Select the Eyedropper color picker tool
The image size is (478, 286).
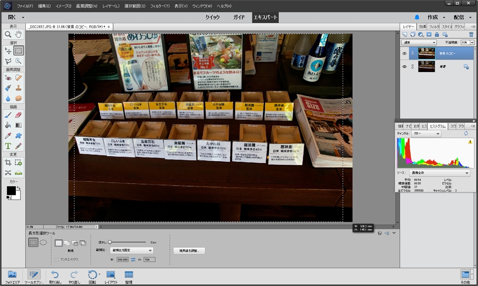(x=8, y=135)
